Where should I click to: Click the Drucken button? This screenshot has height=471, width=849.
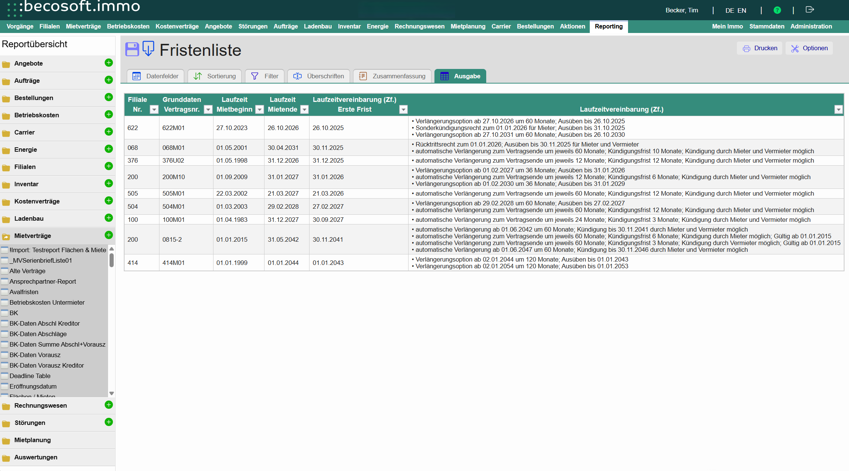pyautogui.click(x=760, y=48)
